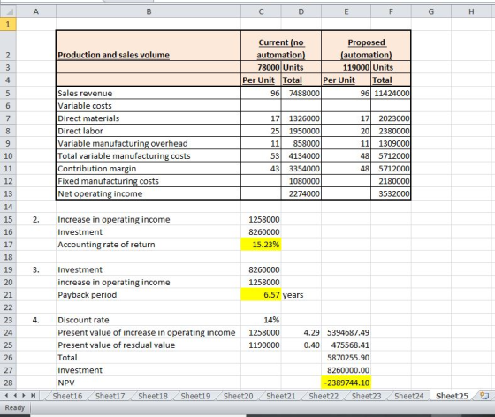Viewport: 495px width, 417px height.
Task: Select highlighted 6.57 payback period cell
Action: tap(261, 294)
